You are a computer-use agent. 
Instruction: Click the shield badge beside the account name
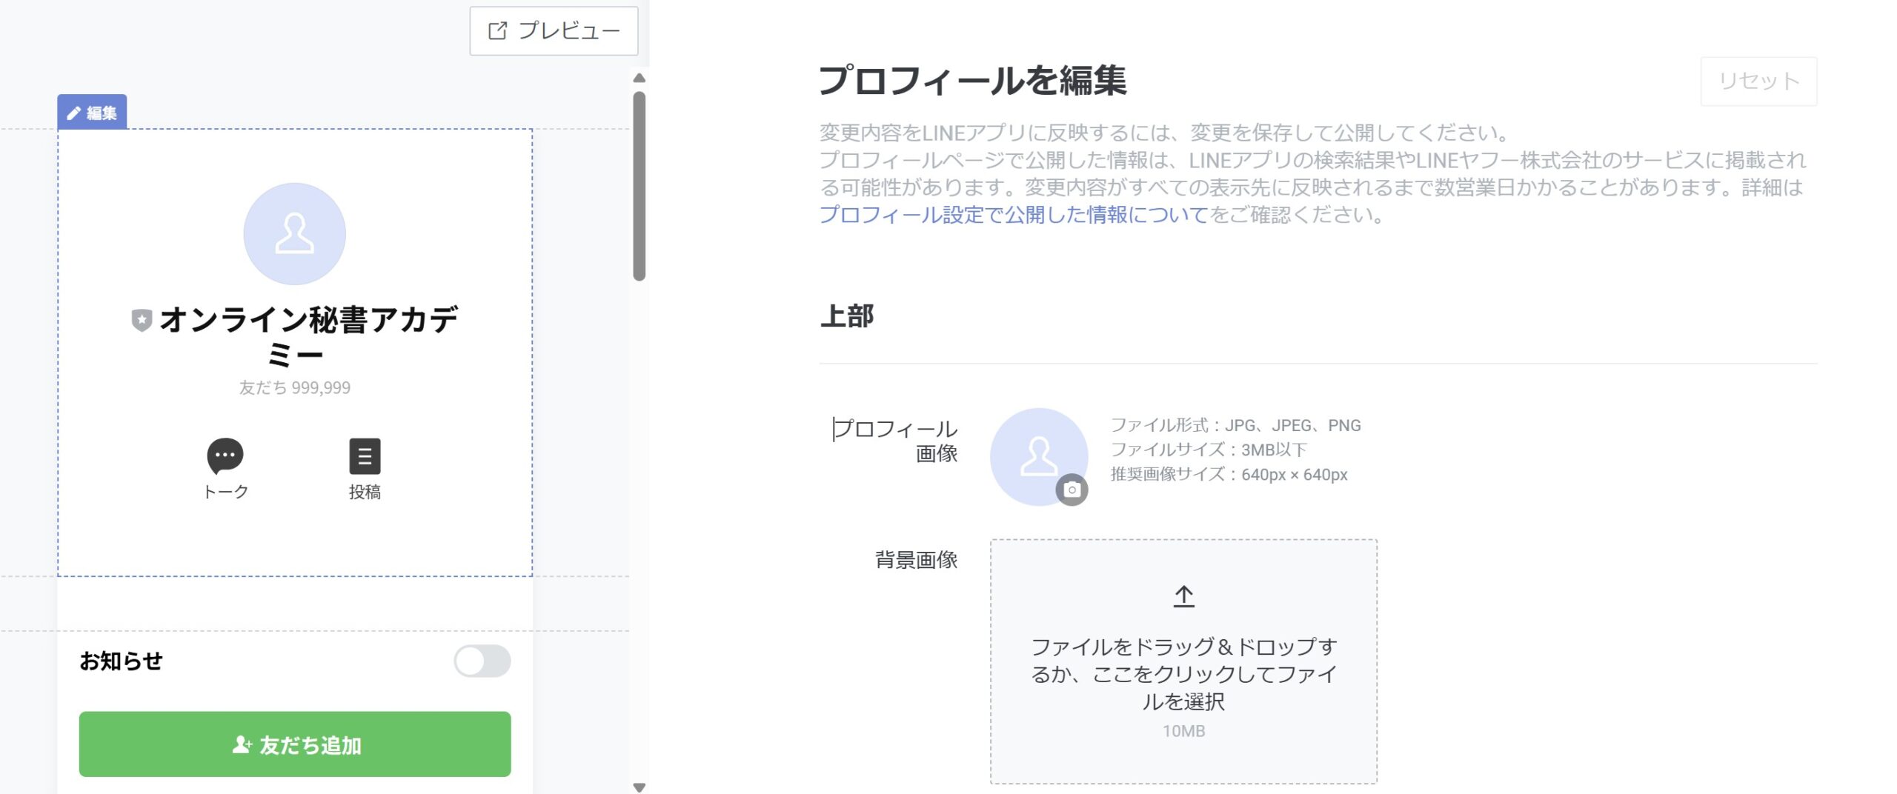point(142,320)
